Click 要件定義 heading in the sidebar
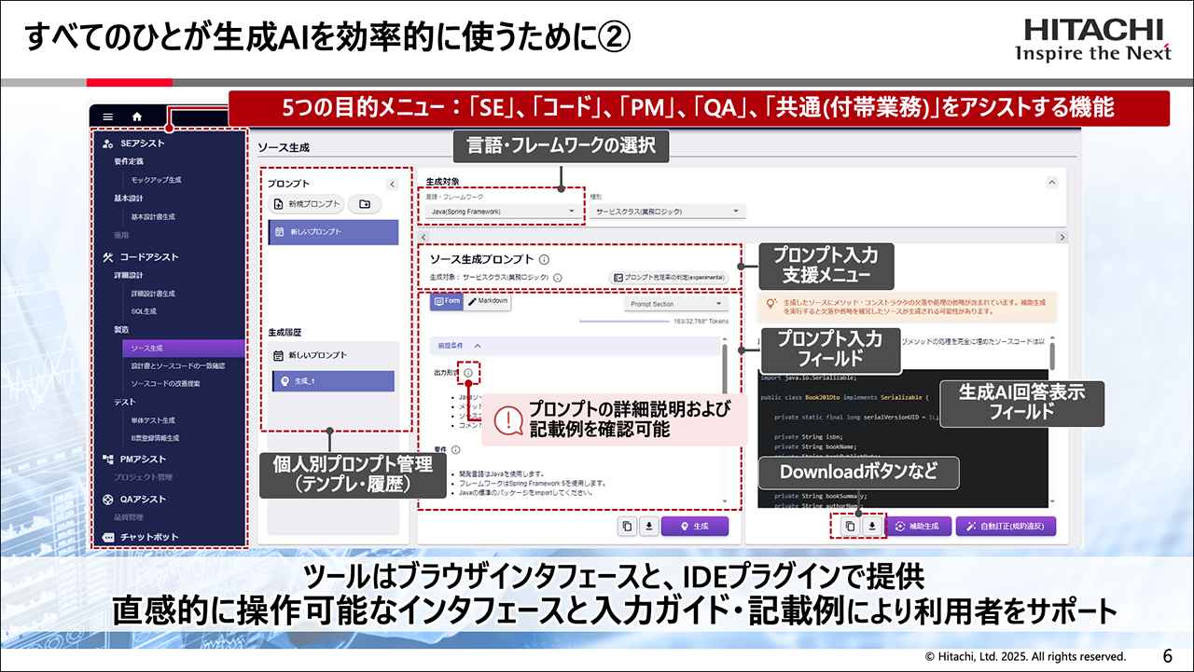Viewport: 1194px width, 672px height. tap(129, 161)
